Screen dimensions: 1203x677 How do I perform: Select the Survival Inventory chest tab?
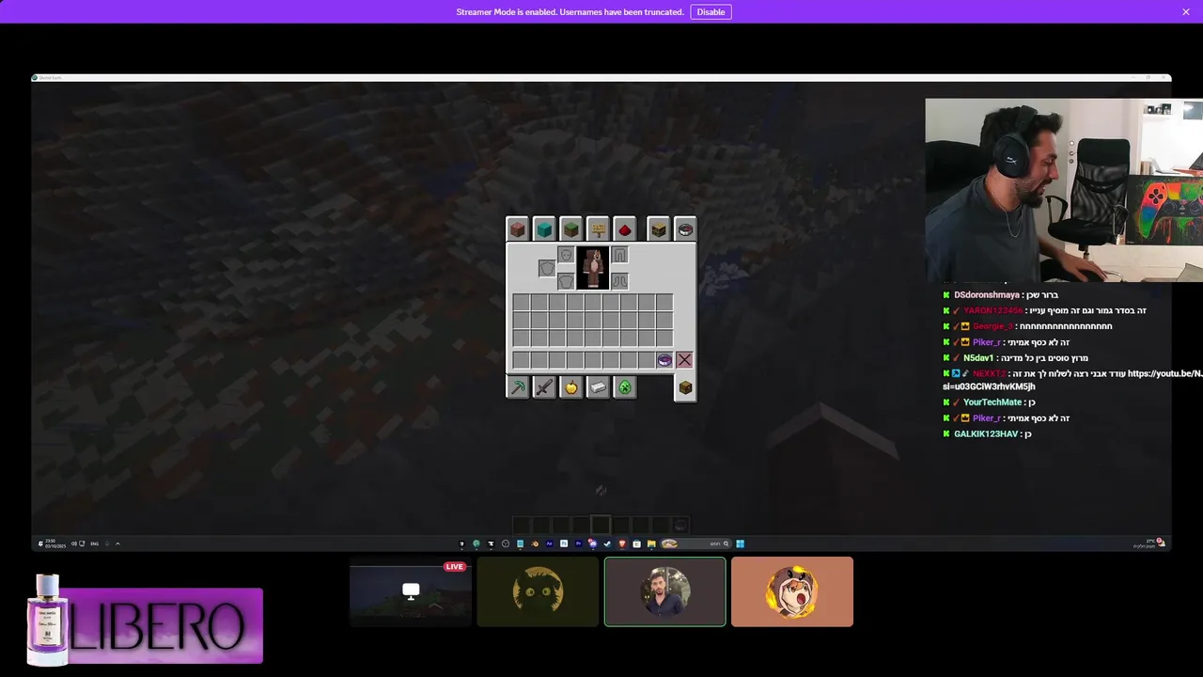(685, 387)
